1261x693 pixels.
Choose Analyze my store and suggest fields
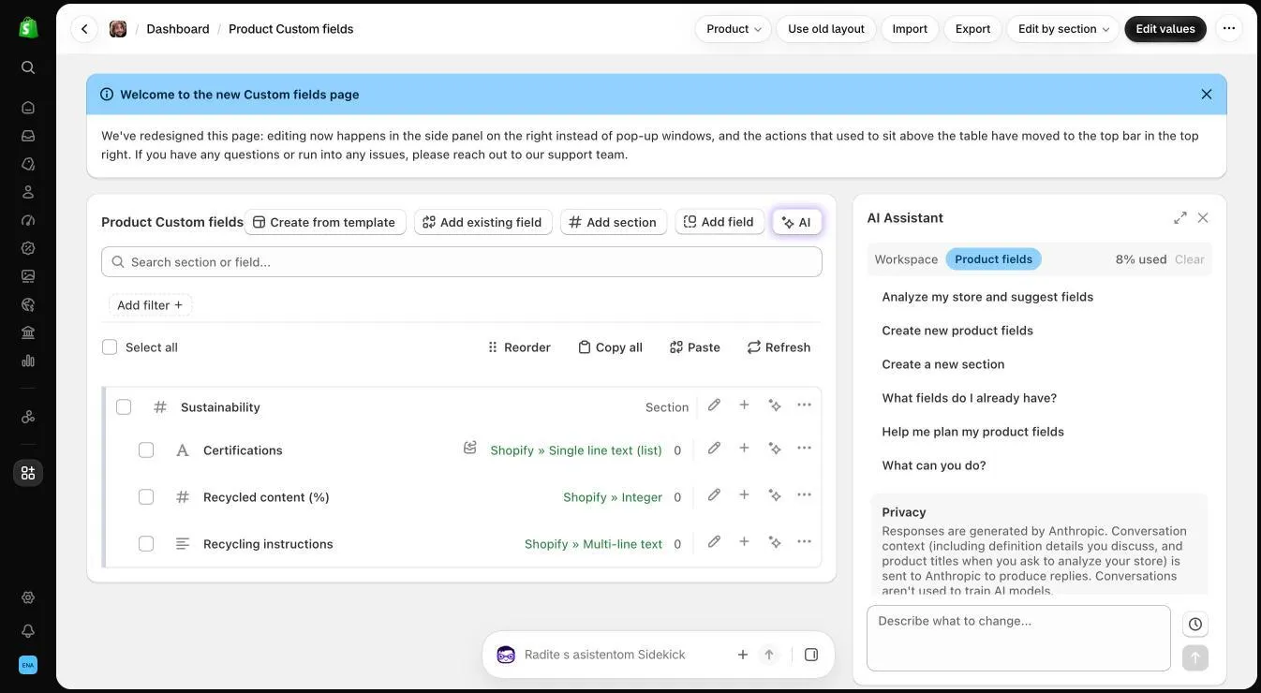coord(987,297)
